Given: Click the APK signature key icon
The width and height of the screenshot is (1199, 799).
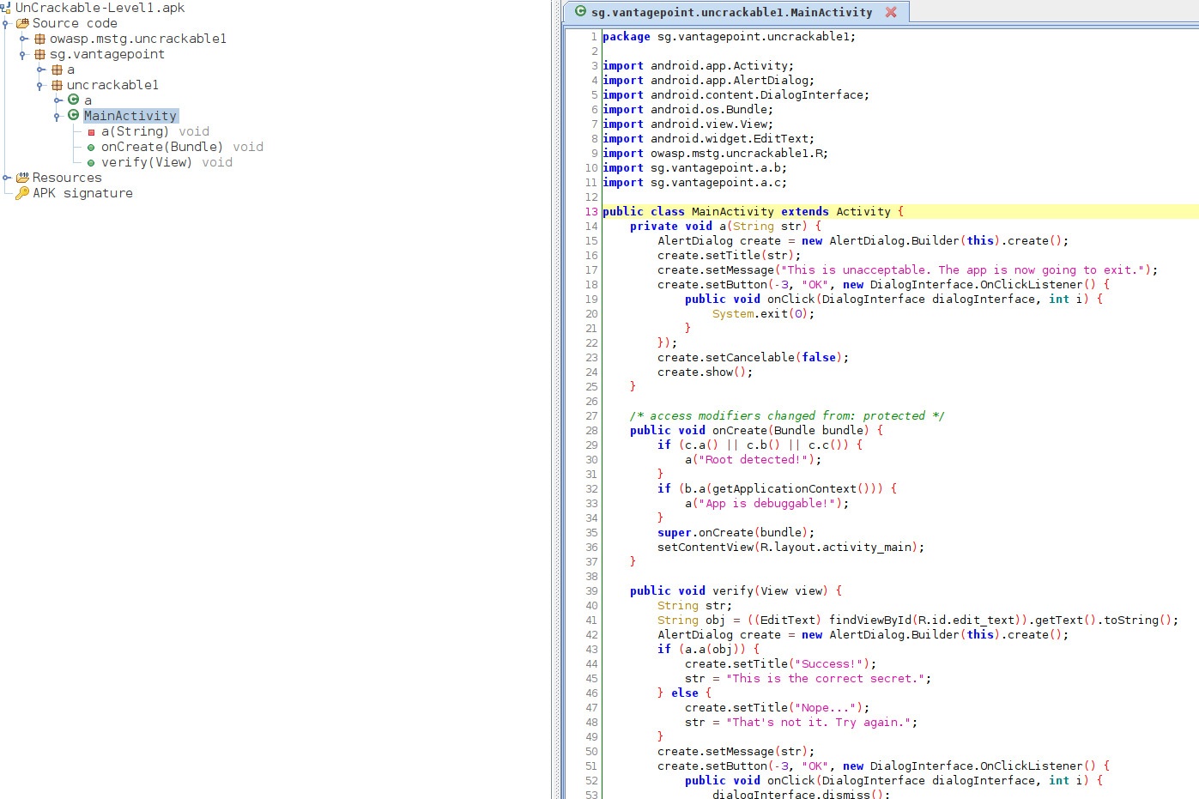Looking at the screenshot, I should (22, 193).
